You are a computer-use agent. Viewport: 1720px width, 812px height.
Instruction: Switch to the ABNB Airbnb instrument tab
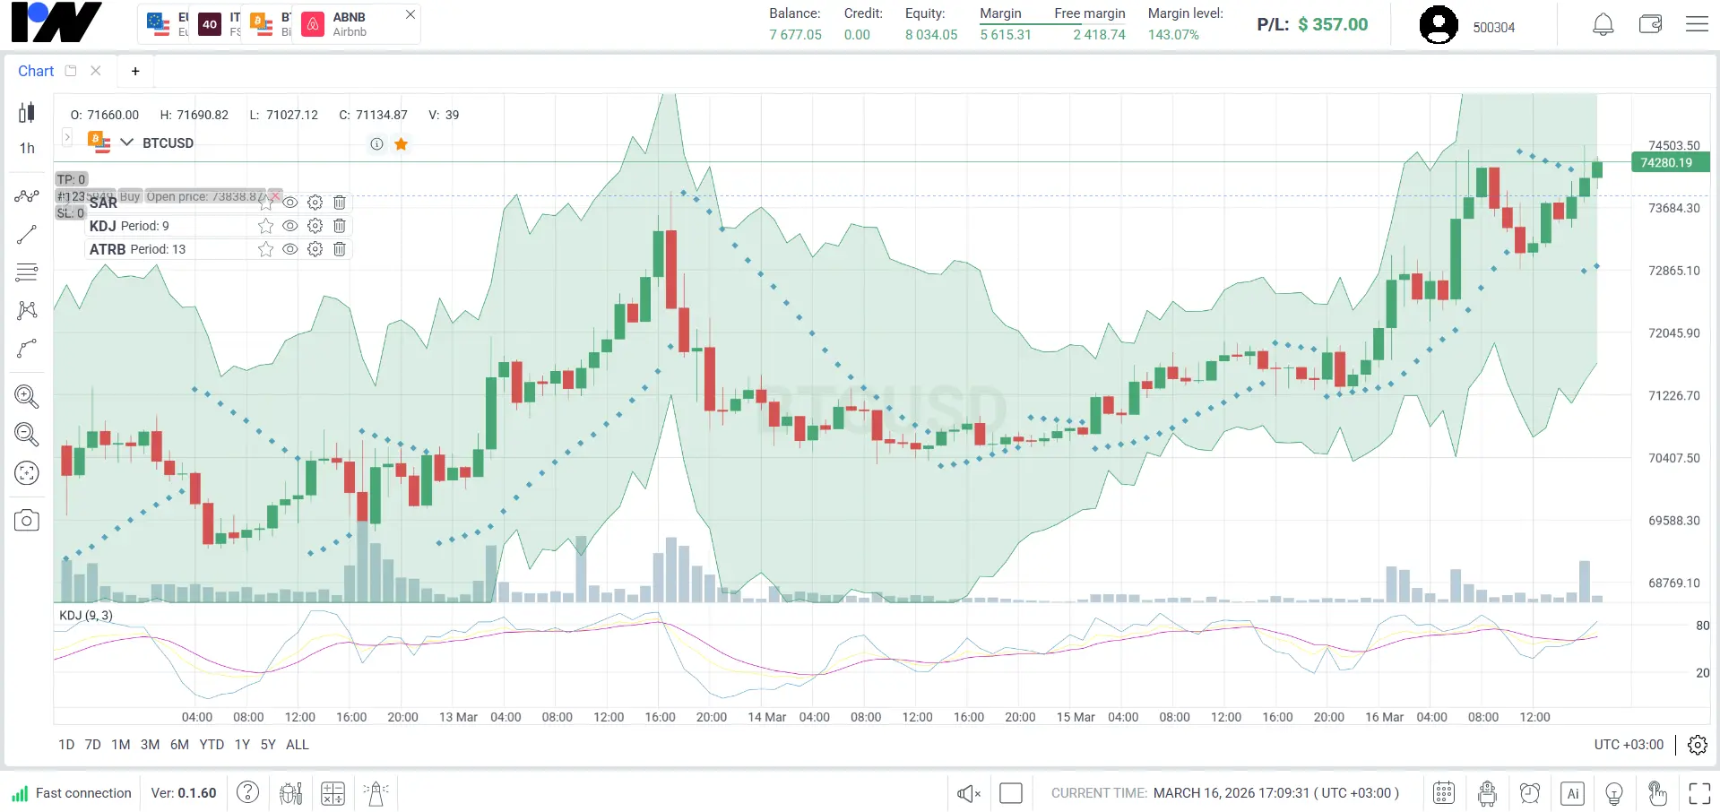pyautogui.click(x=348, y=24)
